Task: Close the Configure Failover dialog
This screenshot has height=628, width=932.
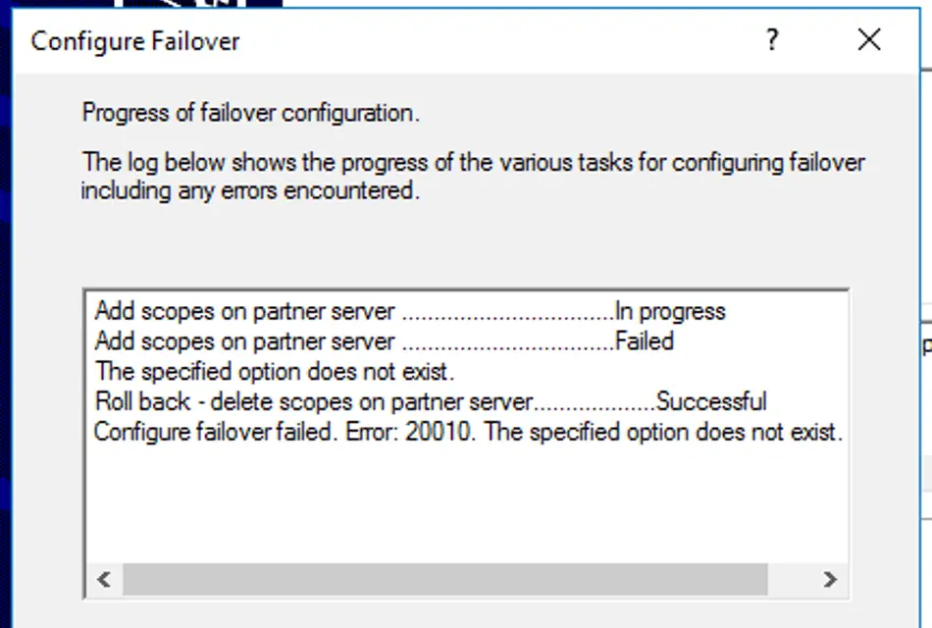Action: coord(869,40)
